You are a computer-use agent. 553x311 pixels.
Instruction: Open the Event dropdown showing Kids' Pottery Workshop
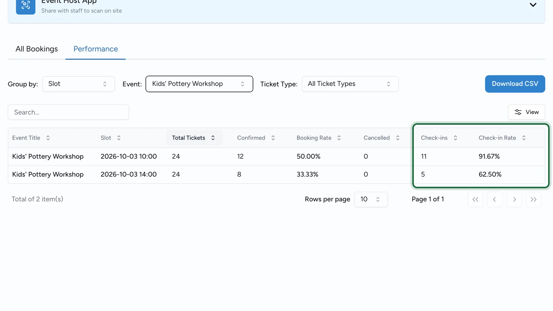point(199,84)
